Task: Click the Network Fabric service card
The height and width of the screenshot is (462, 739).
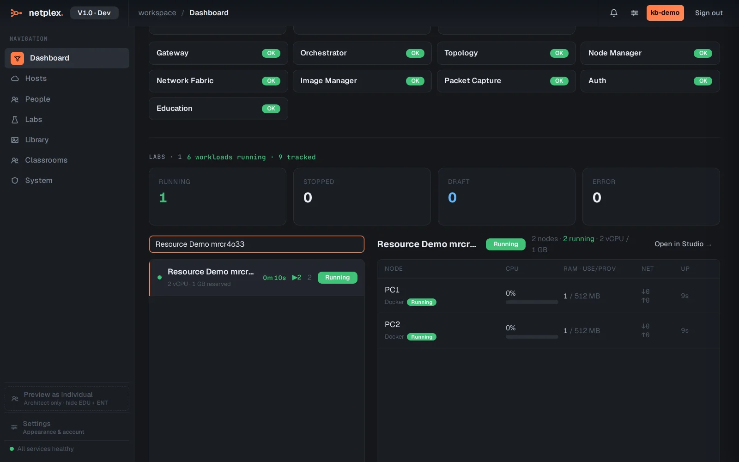Action: tap(218, 81)
